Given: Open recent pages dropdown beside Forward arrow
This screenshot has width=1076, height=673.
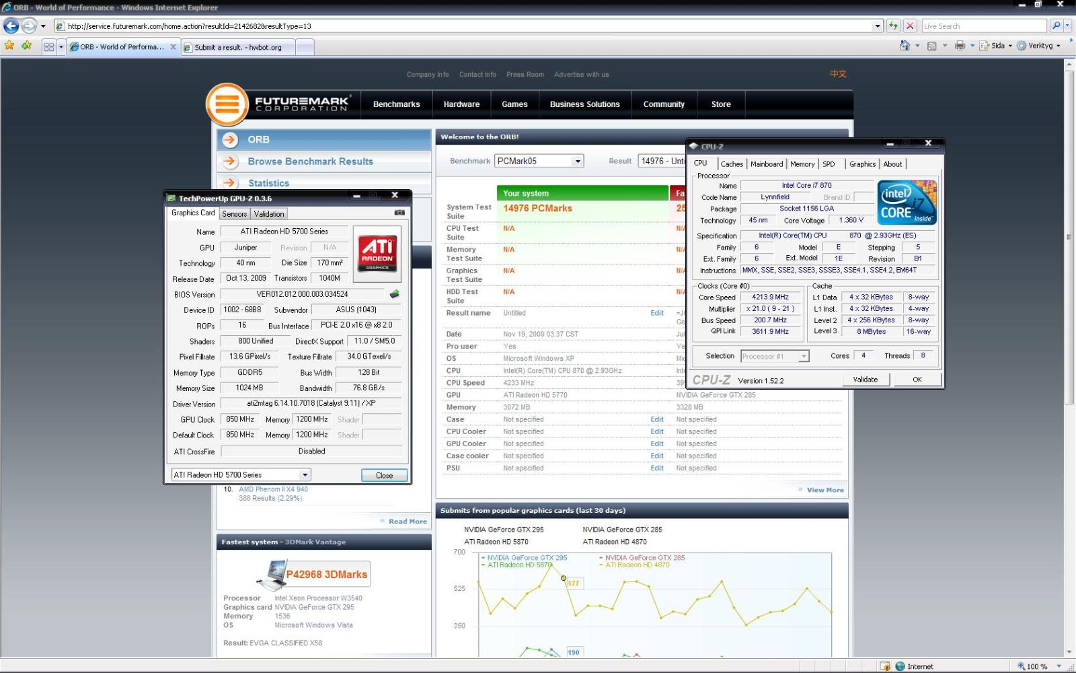Looking at the screenshot, I should point(43,26).
